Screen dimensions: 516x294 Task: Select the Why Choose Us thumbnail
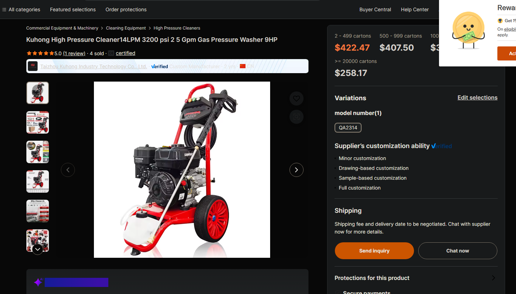38,211
